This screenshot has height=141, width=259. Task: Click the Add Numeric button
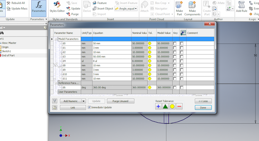71,101
